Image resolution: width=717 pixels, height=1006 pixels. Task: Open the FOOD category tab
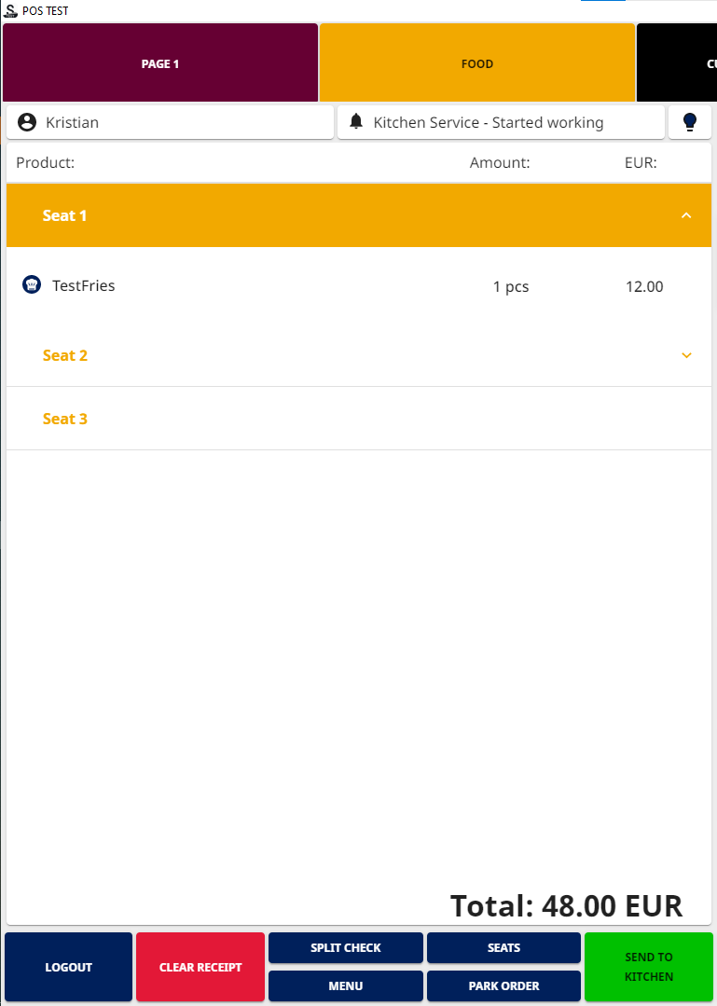tap(477, 63)
